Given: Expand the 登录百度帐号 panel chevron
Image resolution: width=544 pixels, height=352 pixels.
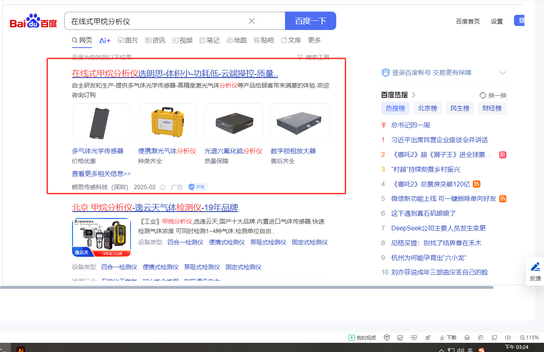Looking at the screenshot, I should pyautogui.click(x=503, y=73).
